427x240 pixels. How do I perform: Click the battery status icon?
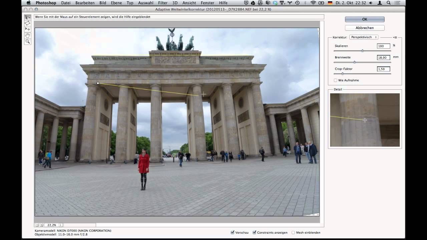(322, 3)
